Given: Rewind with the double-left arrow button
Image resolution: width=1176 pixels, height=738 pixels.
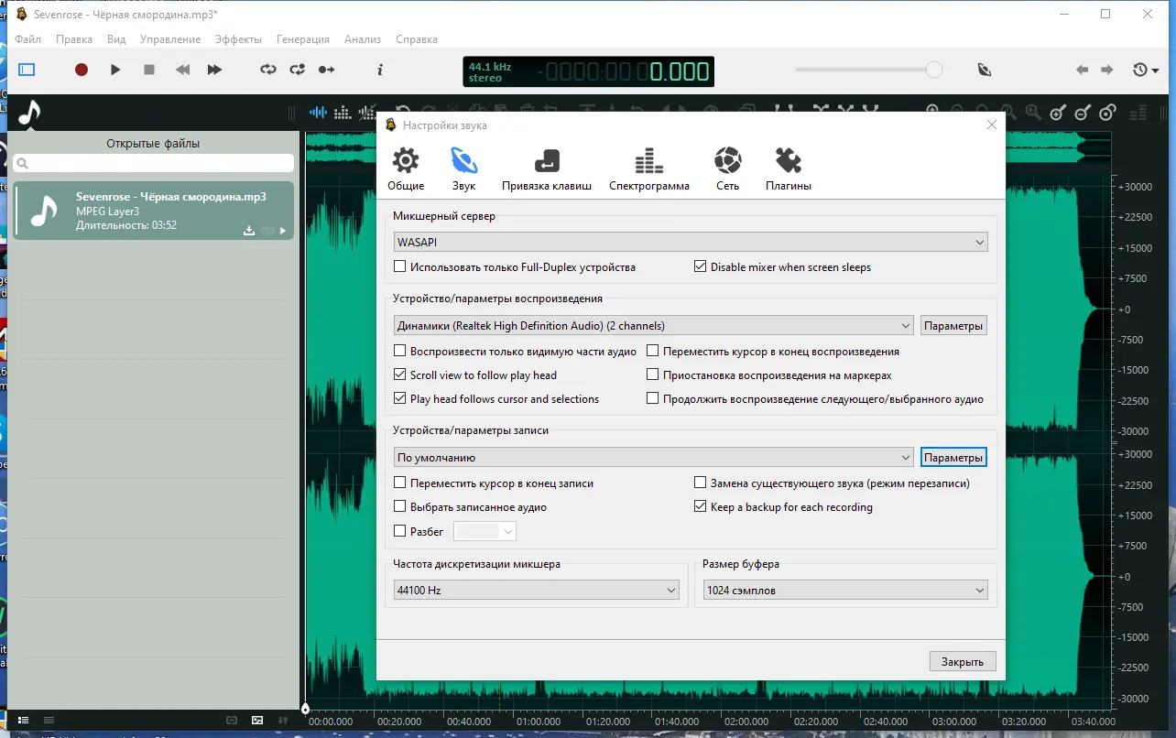Looking at the screenshot, I should [x=183, y=70].
